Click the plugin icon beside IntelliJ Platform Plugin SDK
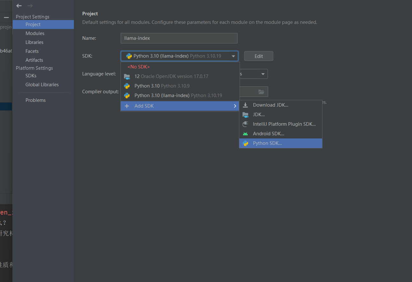This screenshot has width=412, height=282. [x=245, y=124]
